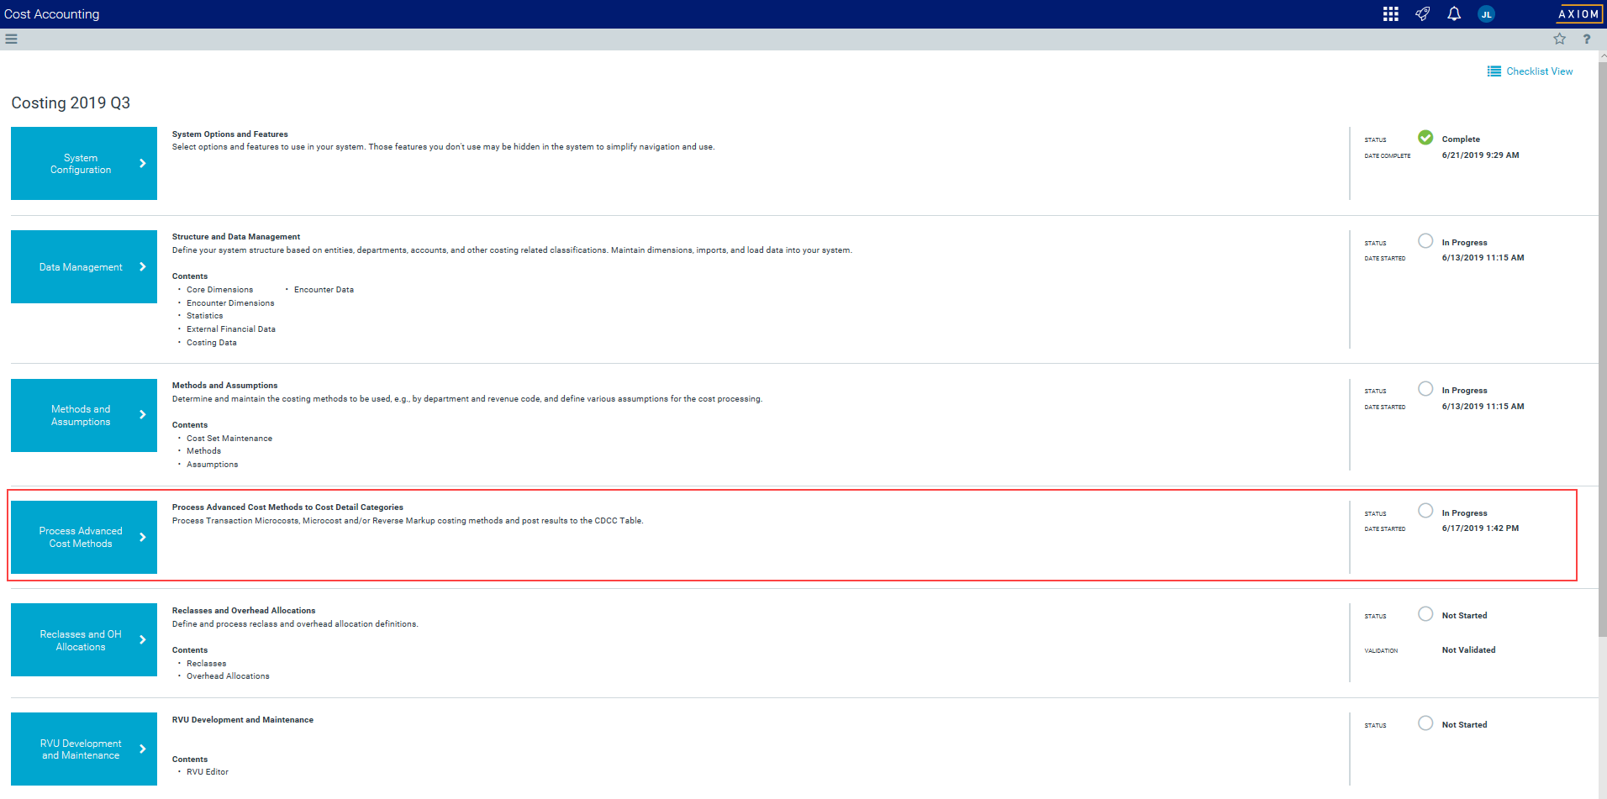Add page to favorites with star icon

[1560, 39]
